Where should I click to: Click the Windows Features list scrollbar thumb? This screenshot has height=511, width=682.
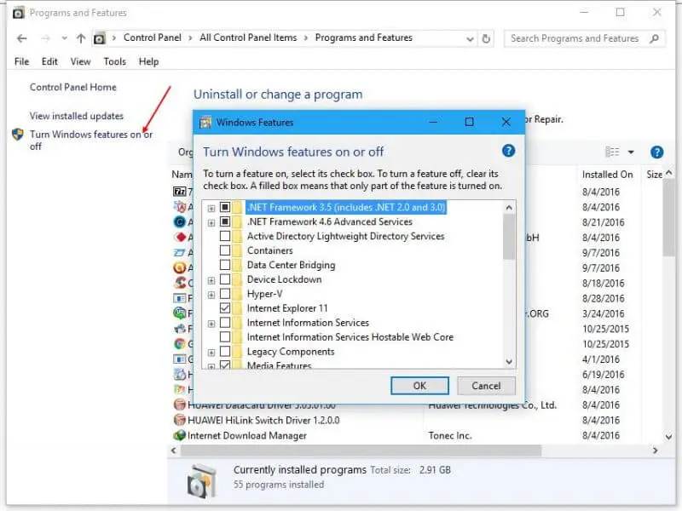tap(509, 237)
